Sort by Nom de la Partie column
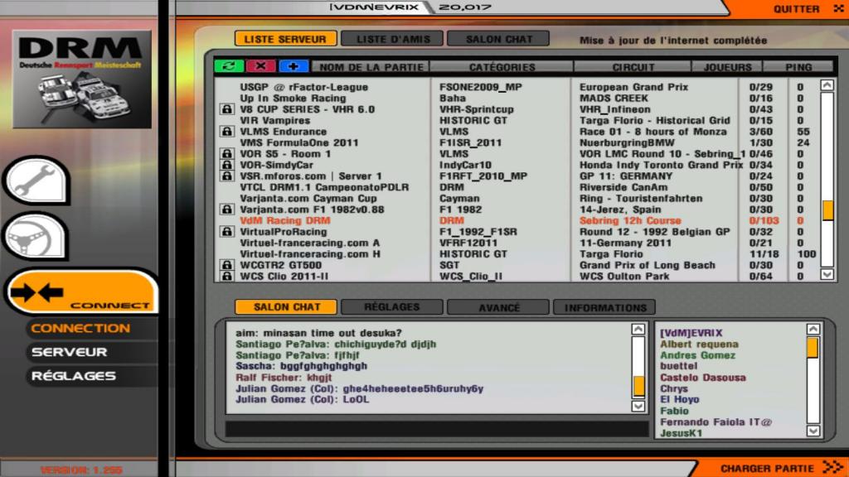849x477 pixels. [x=371, y=67]
